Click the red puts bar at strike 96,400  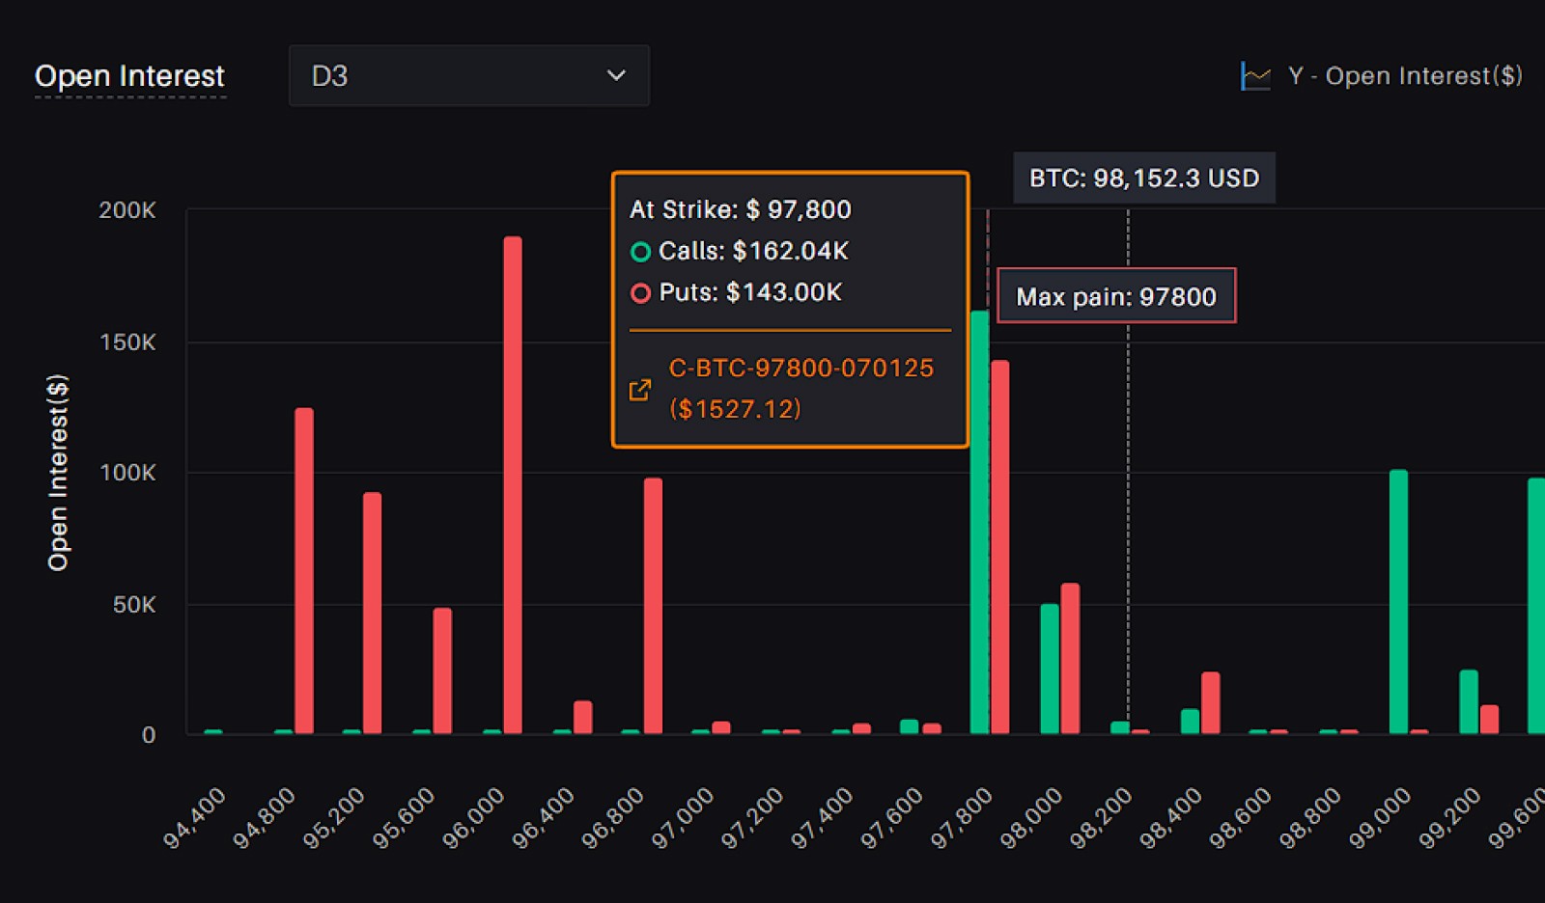(582, 718)
